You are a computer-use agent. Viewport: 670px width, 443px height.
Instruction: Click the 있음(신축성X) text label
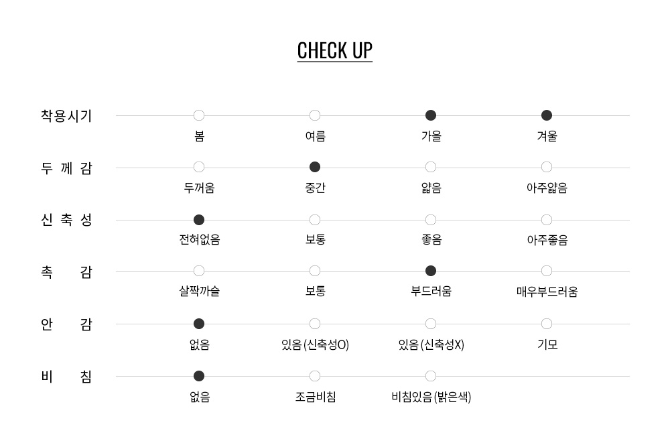click(431, 345)
